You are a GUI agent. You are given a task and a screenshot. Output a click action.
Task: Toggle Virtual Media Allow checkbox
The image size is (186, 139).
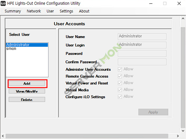coord(120,90)
